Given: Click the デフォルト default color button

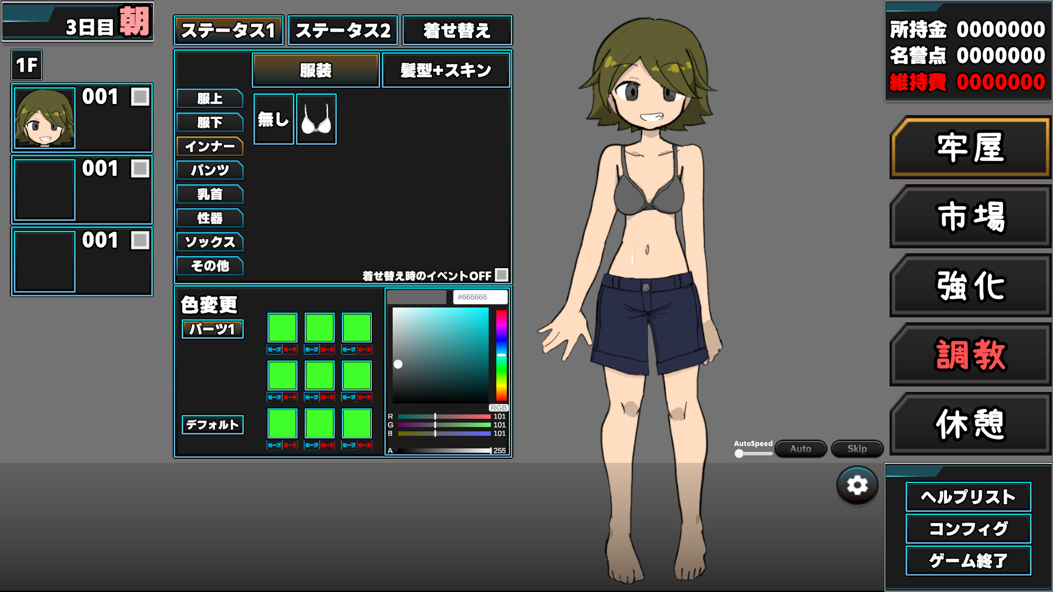Looking at the screenshot, I should [x=212, y=424].
